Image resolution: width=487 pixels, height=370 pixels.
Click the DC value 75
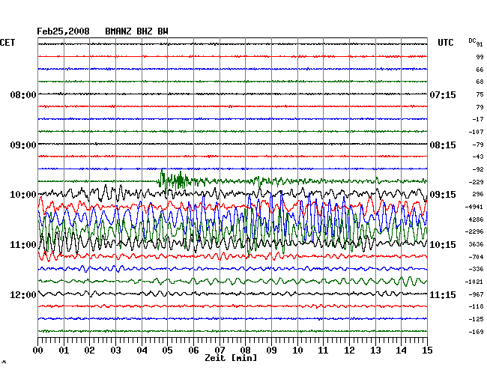click(480, 94)
